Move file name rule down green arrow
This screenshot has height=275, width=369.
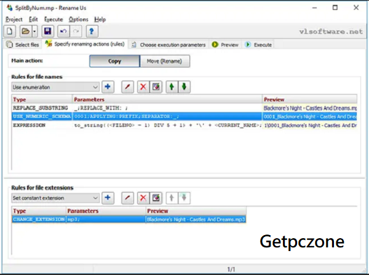[184, 87]
